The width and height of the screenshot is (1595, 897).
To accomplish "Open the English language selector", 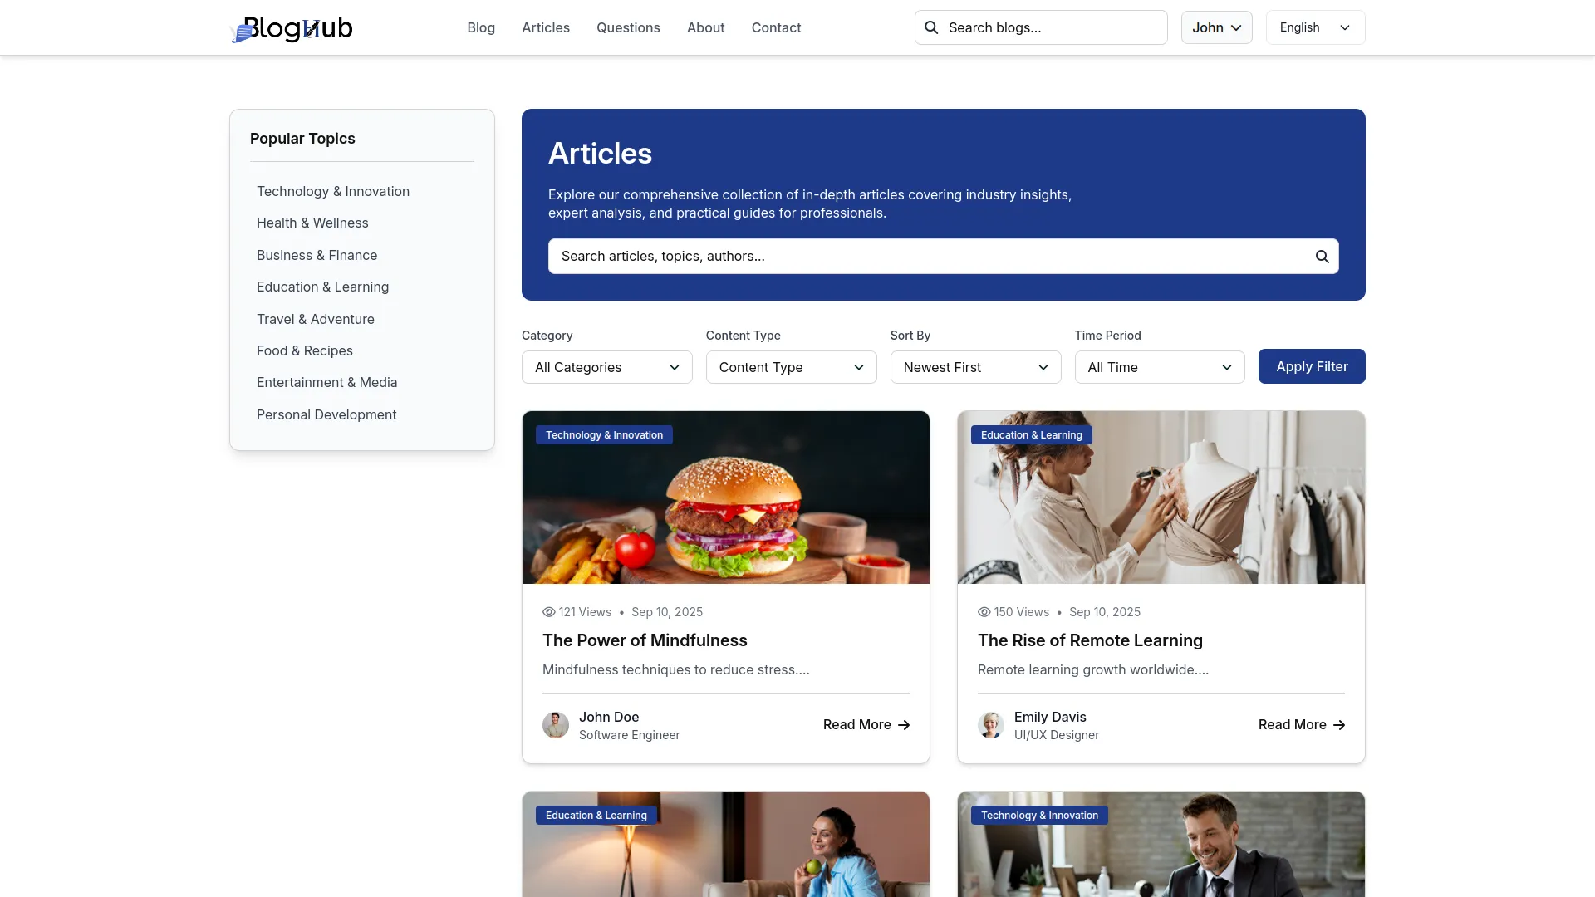I will [x=1314, y=27].
